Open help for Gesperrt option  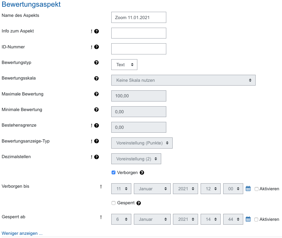click(x=139, y=203)
